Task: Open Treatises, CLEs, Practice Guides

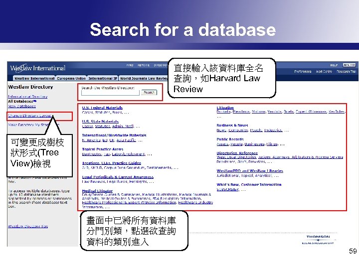Action: point(112,163)
